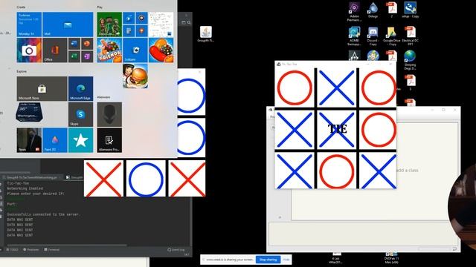Launch Candy Crush Friends tile
Viewport: 476px width, 267px height.
(109, 50)
